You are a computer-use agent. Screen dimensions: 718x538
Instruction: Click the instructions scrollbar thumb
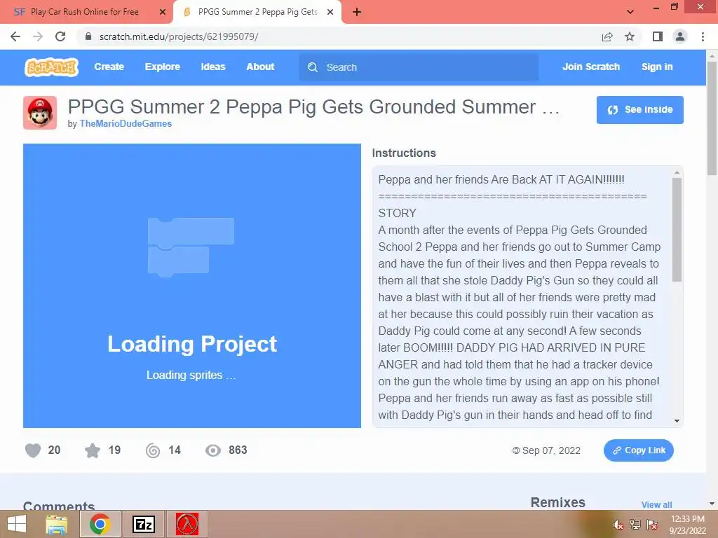[677, 230]
